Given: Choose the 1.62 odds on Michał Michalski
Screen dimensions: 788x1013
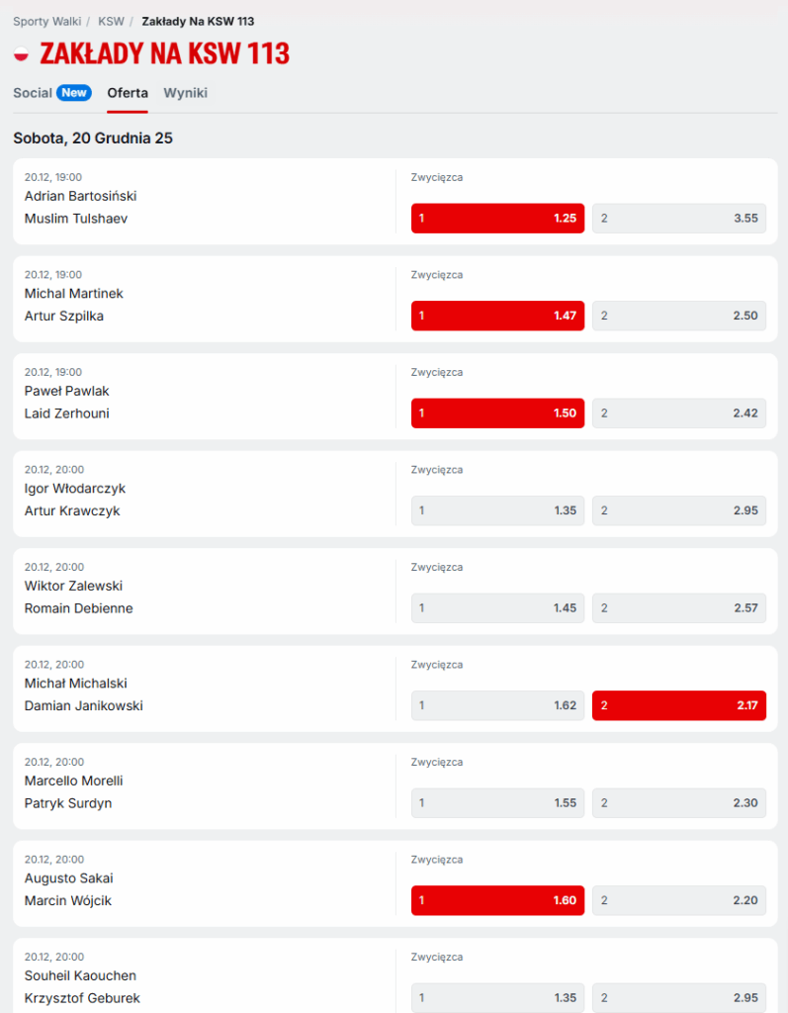Looking at the screenshot, I should click(x=497, y=705).
